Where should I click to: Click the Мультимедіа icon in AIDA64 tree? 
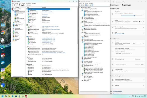click(14, 28)
